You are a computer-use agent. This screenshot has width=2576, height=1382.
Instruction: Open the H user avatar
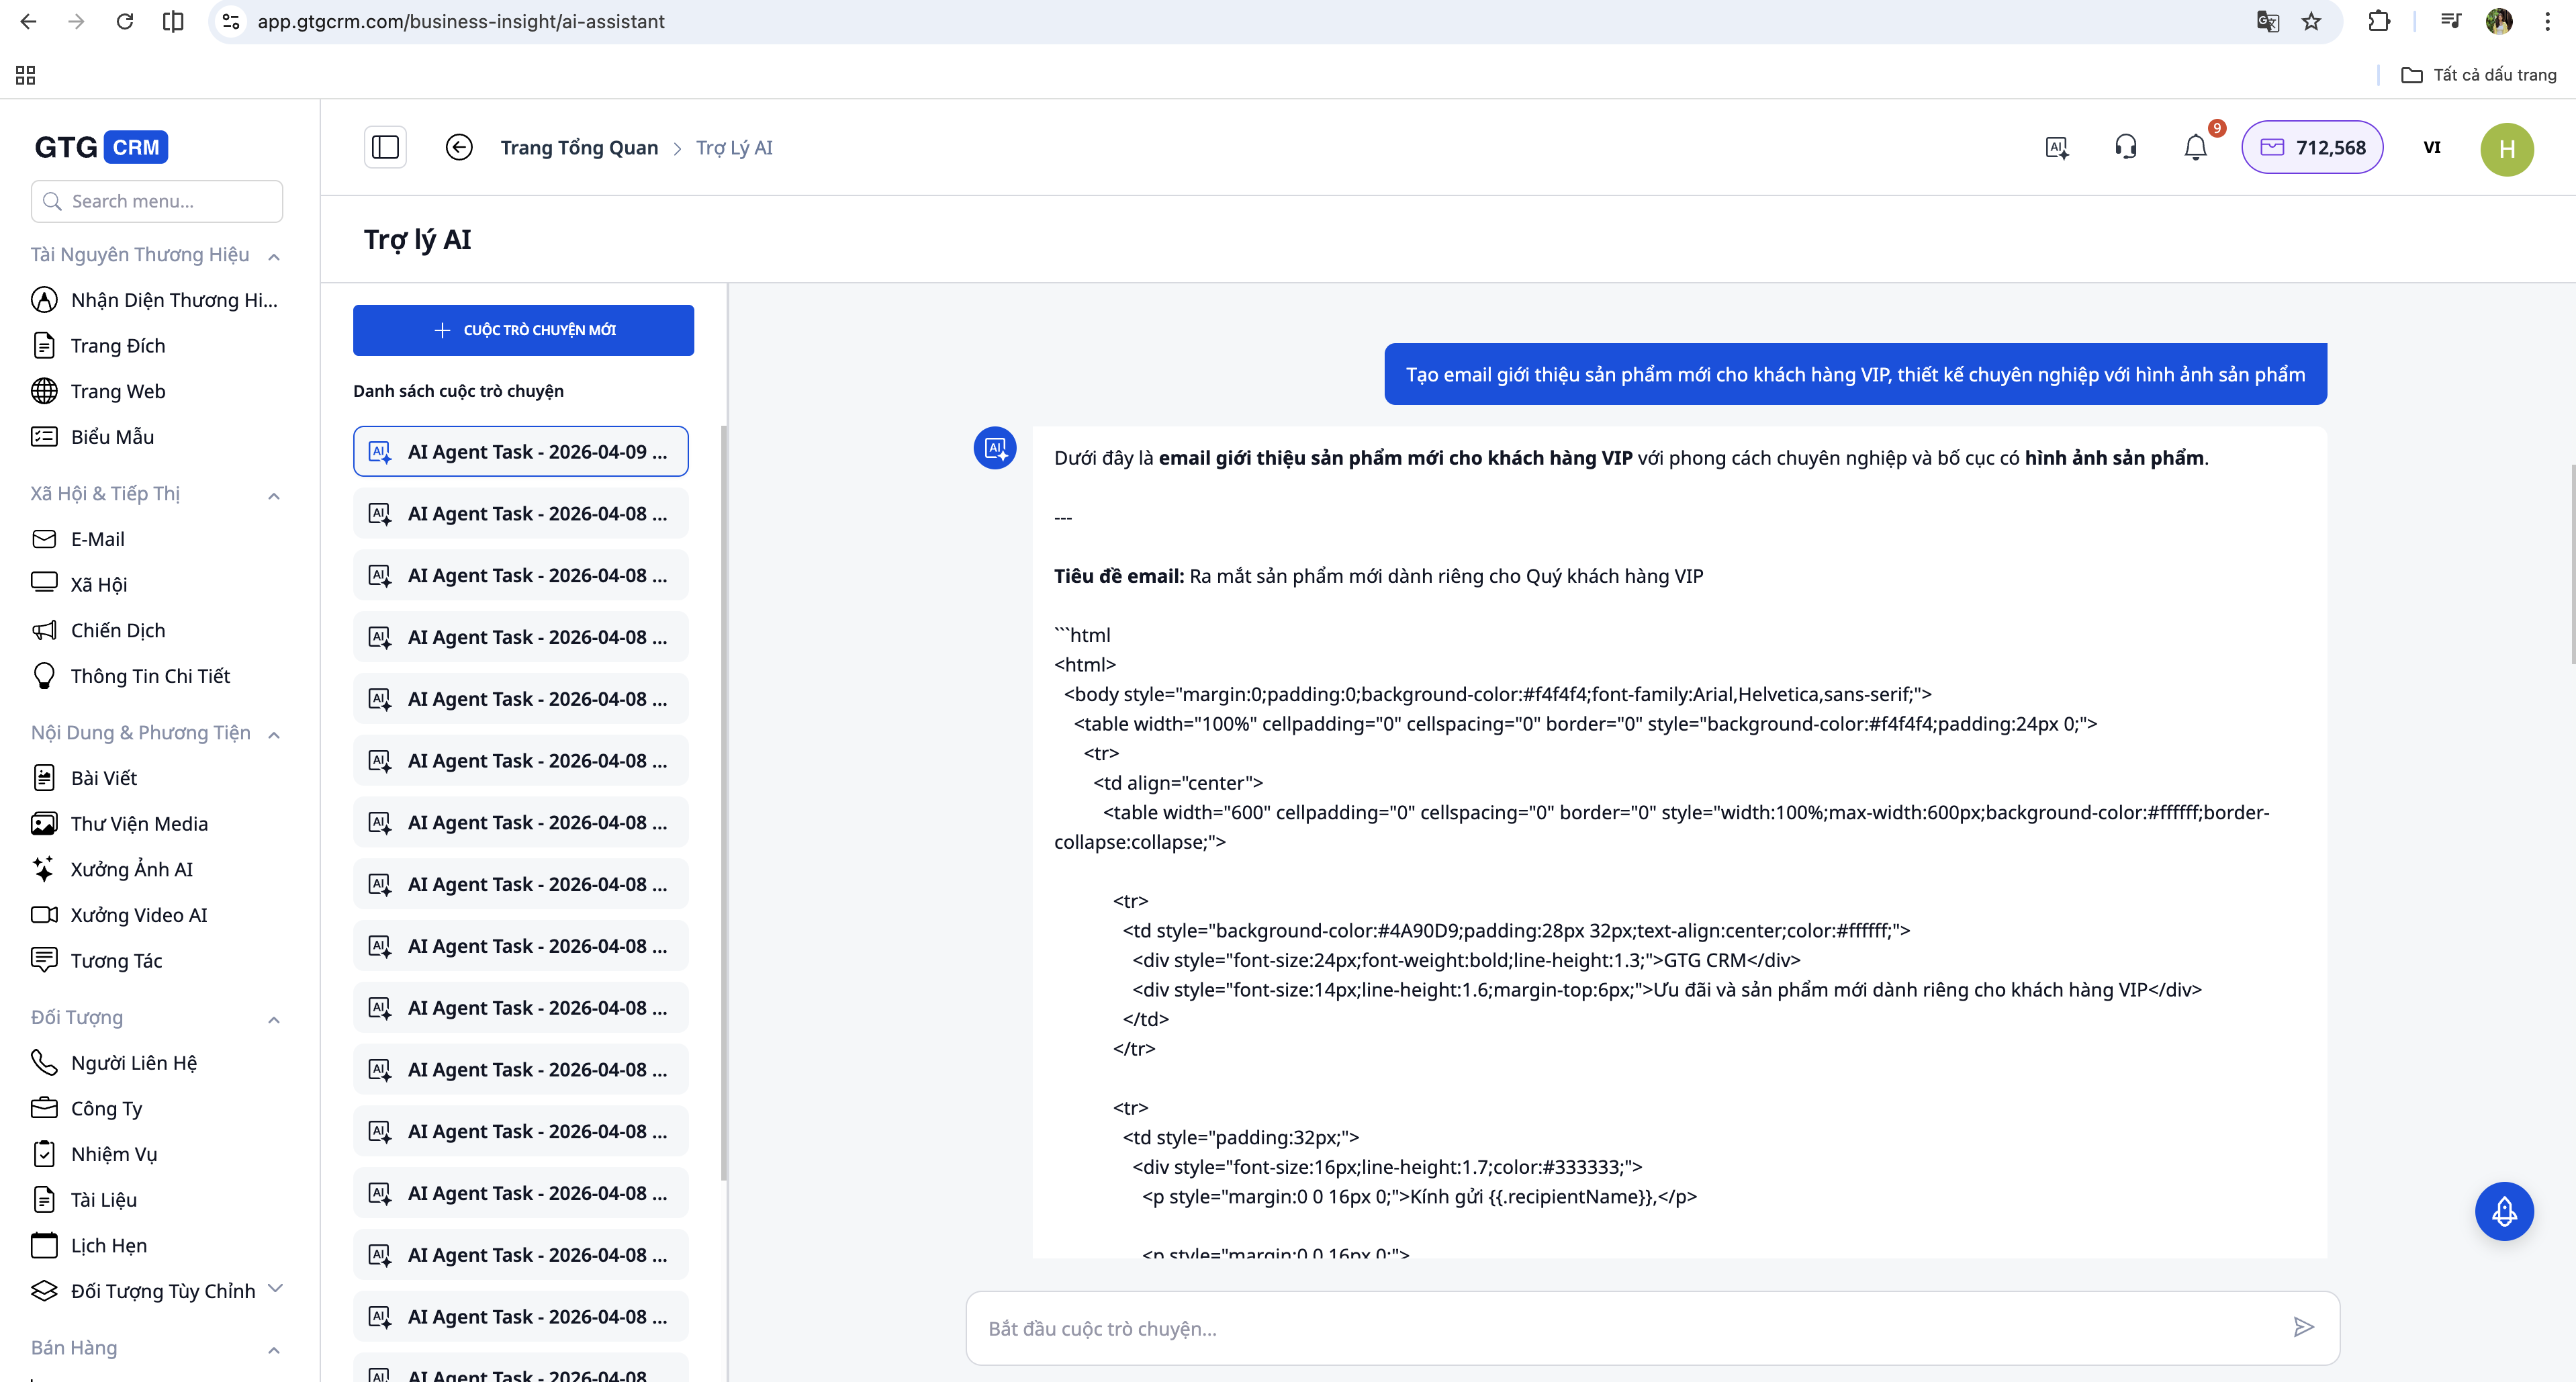coord(2506,149)
